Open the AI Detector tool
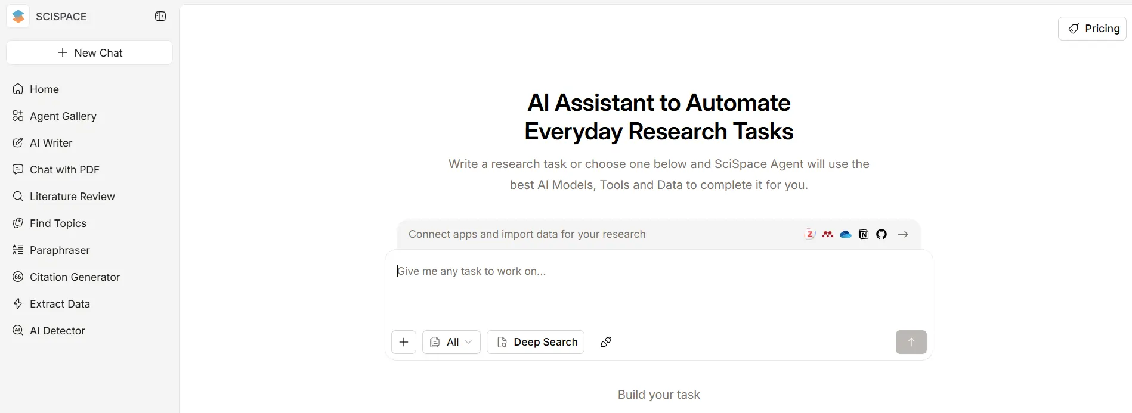The height and width of the screenshot is (413, 1132). point(57,331)
